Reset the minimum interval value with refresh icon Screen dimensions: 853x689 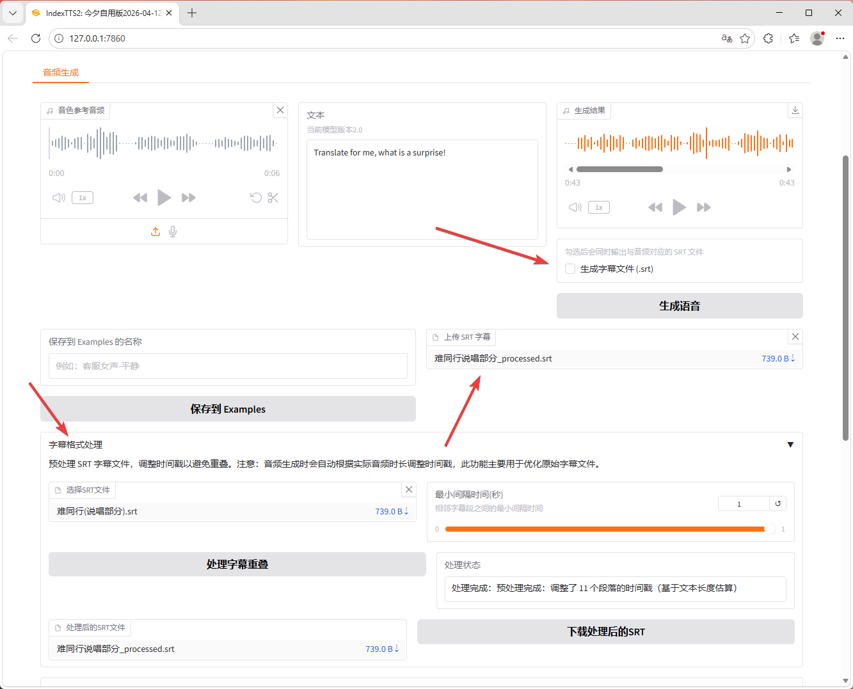tap(777, 503)
